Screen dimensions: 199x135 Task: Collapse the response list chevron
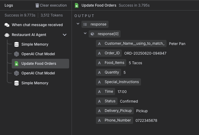[78, 24]
